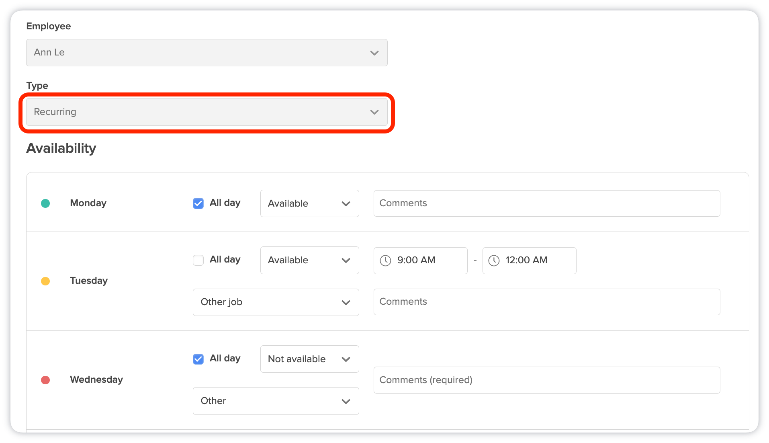Click the Tuesday Comments field

(546, 302)
